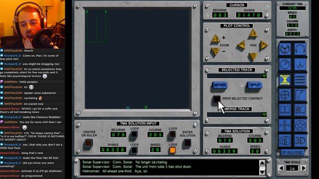Click the zoom out triangle

tap(215, 51)
